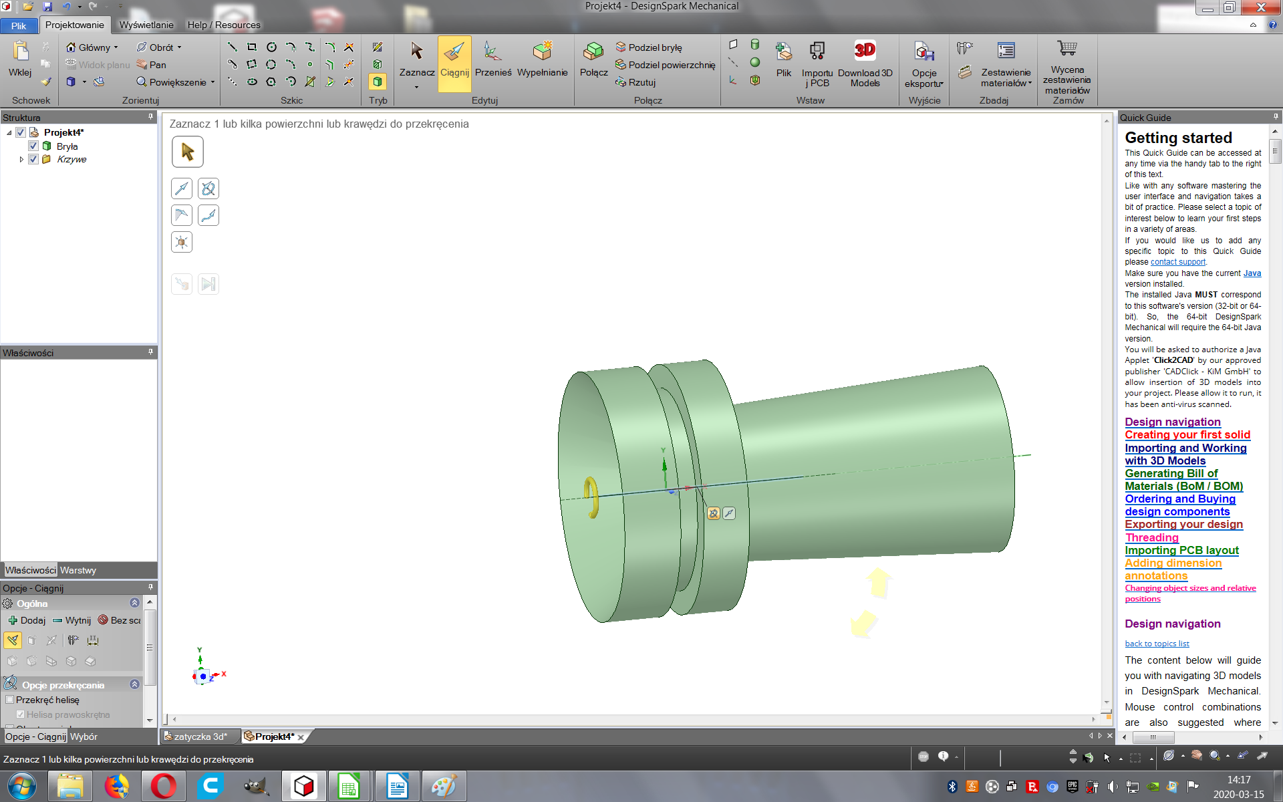Open Creating your first solid link
Image resolution: width=1283 pixels, height=802 pixels.
pos(1187,434)
